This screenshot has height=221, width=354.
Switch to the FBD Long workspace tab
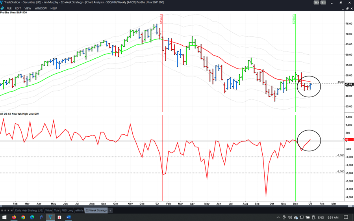click(67, 210)
